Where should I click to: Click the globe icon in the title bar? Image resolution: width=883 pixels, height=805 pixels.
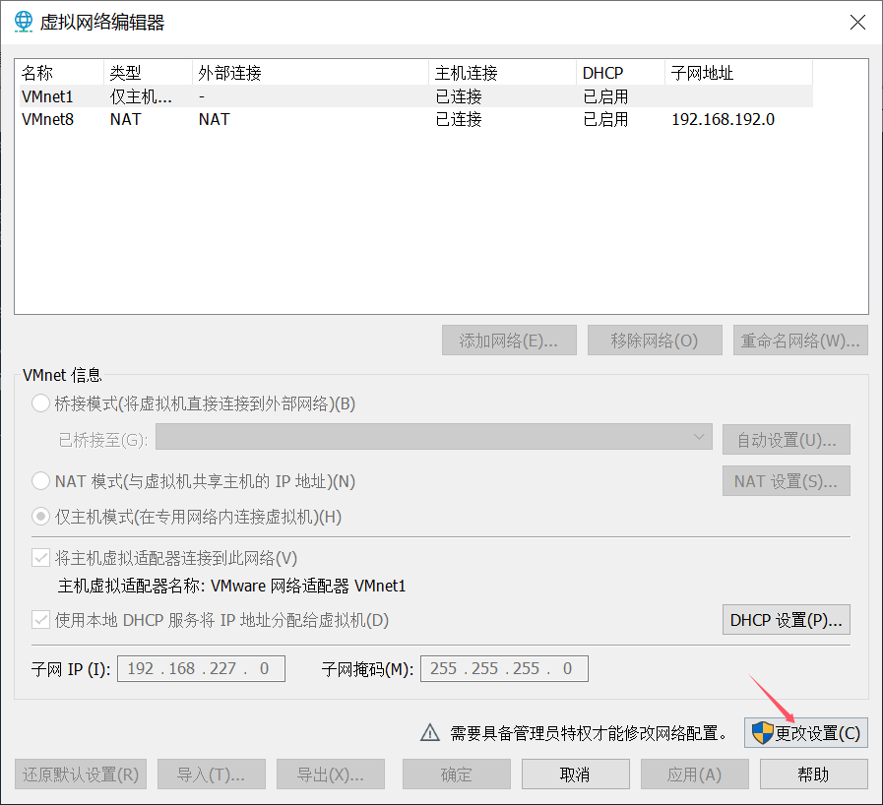pyautogui.click(x=23, y=22)
